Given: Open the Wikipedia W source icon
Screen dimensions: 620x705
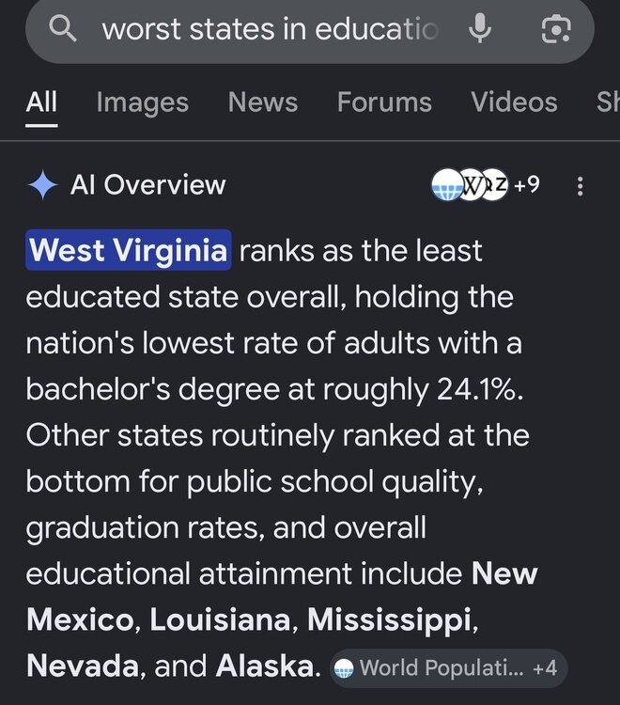Looking at the screenshot, I should pyautogui.click(x=471, y=184).
